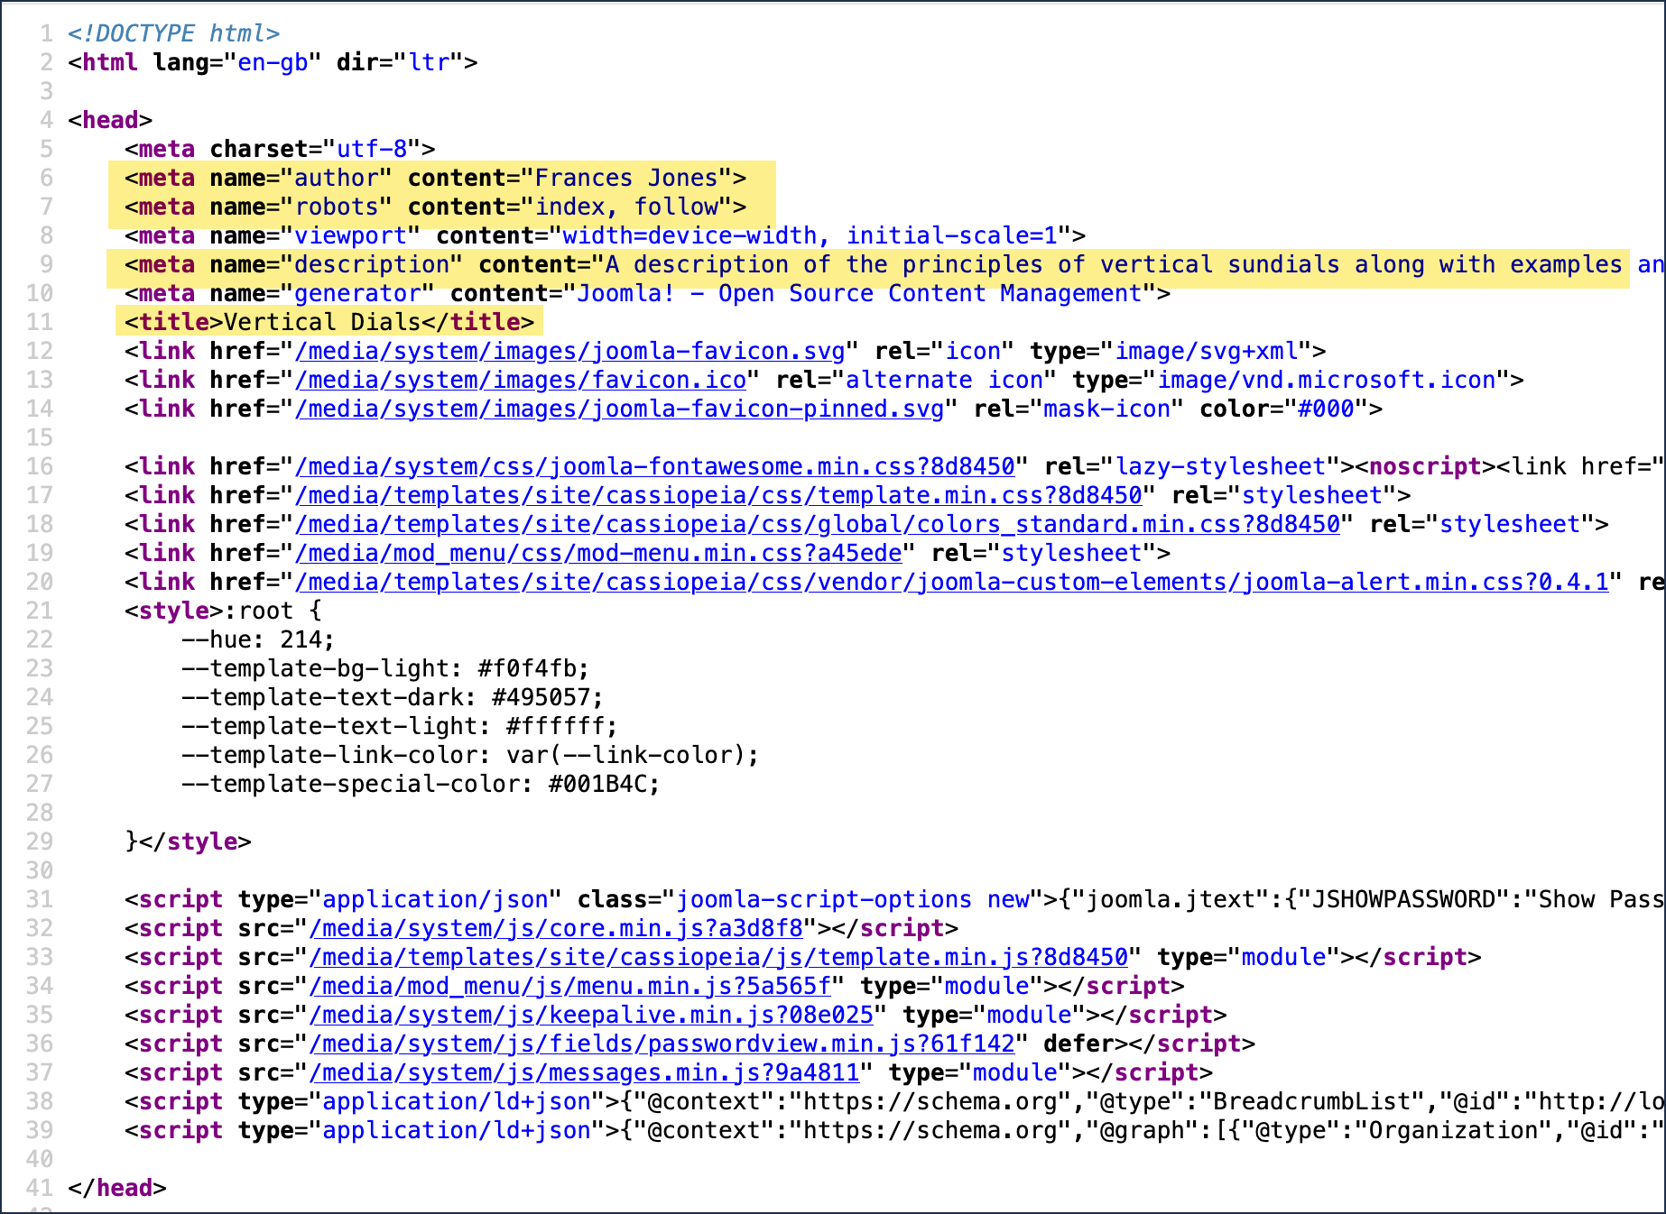Click the dir value "ltr"
This screenshot has width=1666, height=1214.
tap(429, 62)
